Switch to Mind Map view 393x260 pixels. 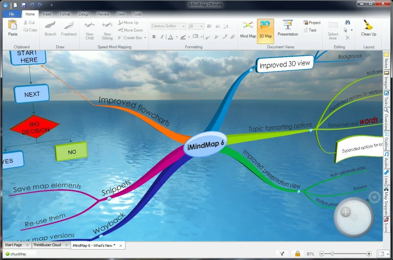248,30
